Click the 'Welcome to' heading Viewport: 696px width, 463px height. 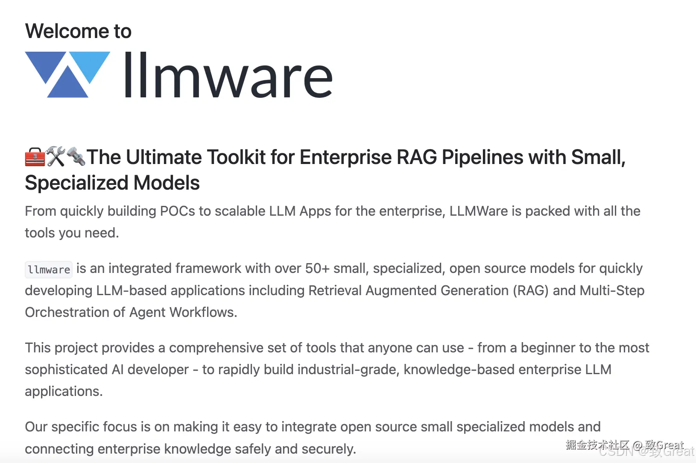78,31
